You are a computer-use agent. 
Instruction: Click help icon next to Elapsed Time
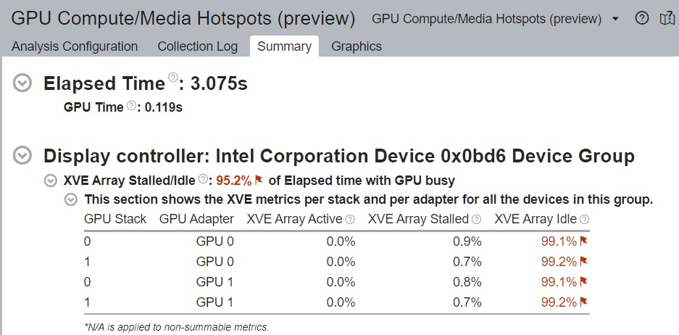(172, 78)
